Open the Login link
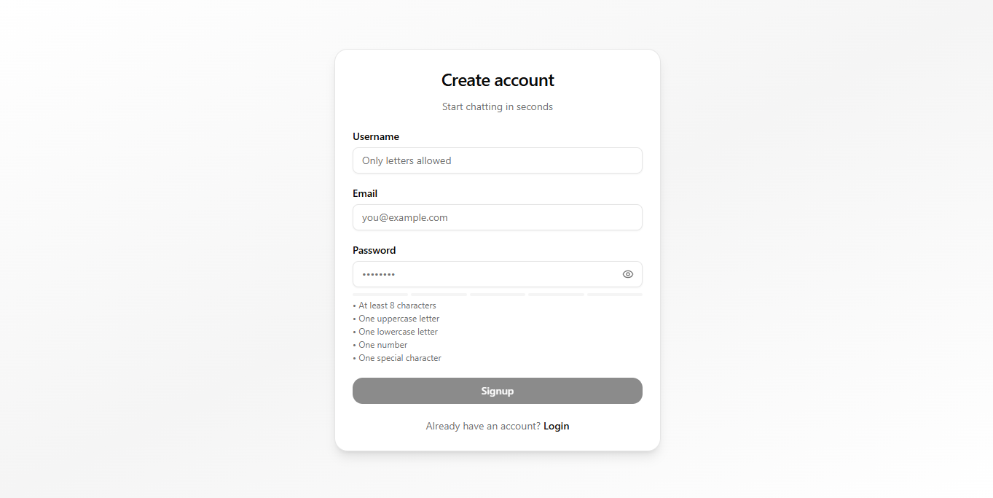Screen dimensions: 993x498 pyautogui.click(x=556, y=426)
